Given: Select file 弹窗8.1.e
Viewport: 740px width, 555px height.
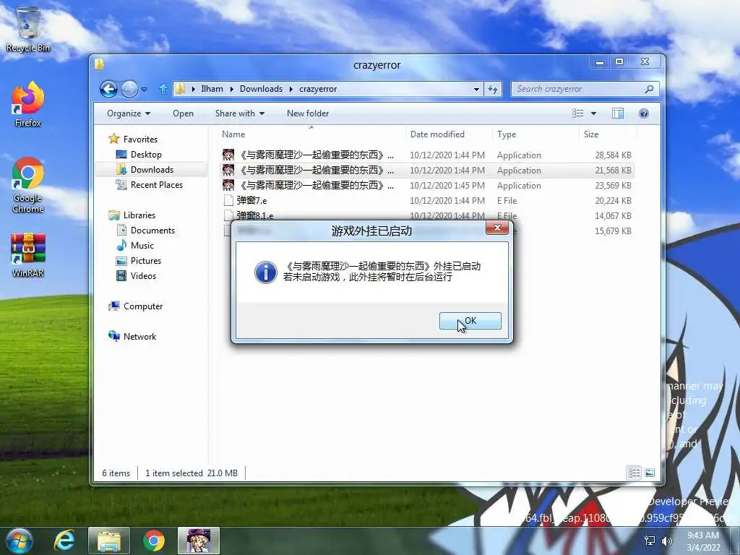Looking at the screenshot, I should click(x=427, y=215).
